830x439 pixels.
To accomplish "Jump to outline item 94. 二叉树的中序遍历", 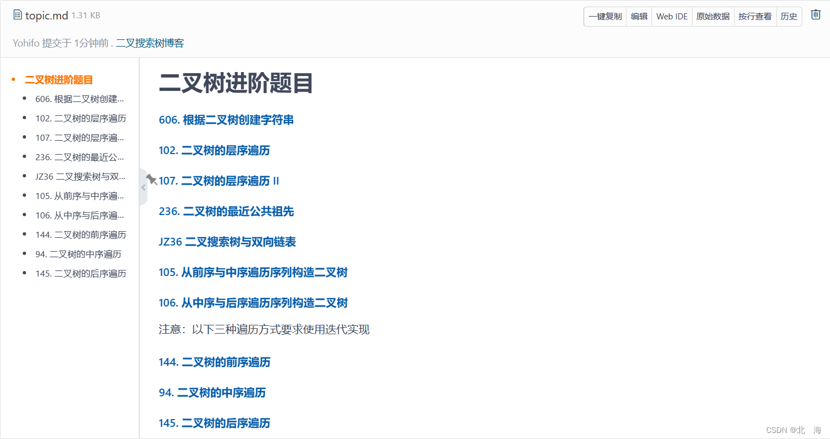I will click(x=78, y=254).
